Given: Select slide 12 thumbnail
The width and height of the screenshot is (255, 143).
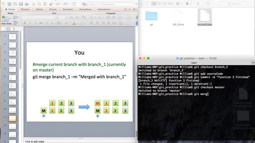Looking at the screenshot, I should pyautogui.click(x=12, y=126).
